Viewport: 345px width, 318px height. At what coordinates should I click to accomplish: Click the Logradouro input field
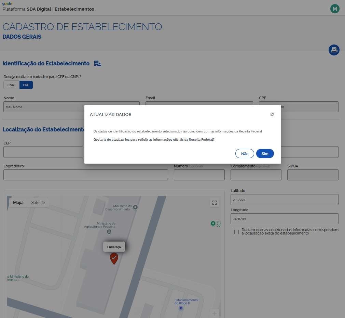(85, 175)
